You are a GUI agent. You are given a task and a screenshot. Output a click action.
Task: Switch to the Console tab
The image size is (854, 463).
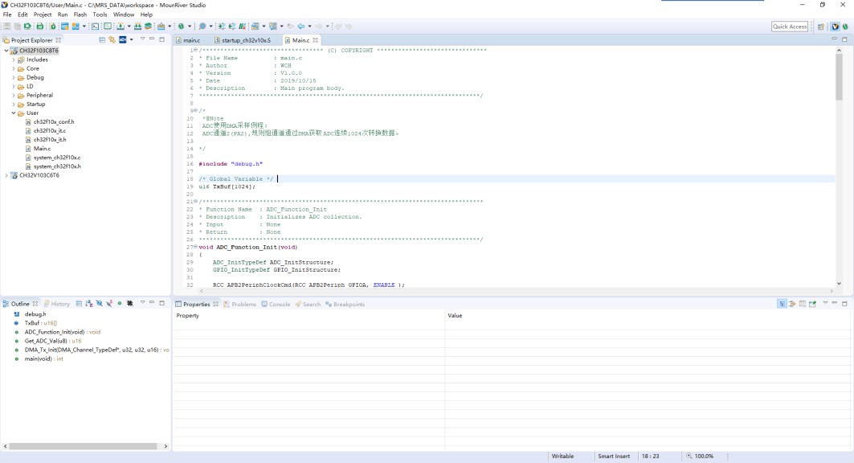tap(276, 304)
